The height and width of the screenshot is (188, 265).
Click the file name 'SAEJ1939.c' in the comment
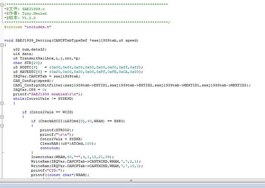click(x=33, y=9)
